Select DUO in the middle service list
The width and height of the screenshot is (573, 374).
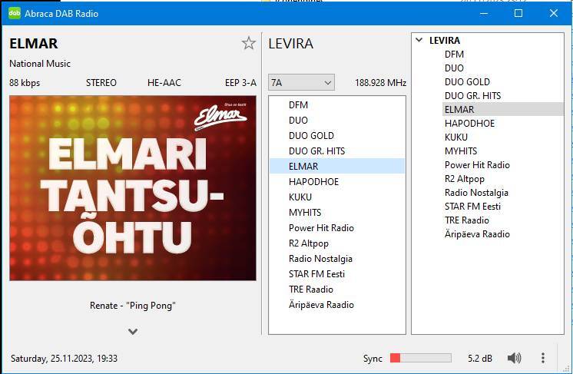pos(337,120)
